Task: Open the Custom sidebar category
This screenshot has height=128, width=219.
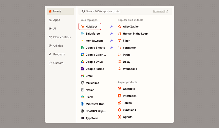Action: coord(58,63)
